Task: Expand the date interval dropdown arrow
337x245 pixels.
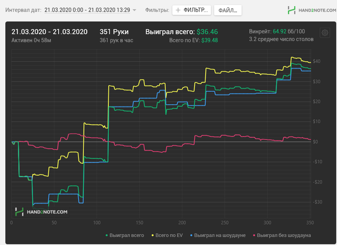Action: coord(134,10)
